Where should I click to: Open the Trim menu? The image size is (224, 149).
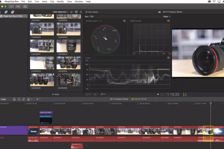pyautogui.click(x=37, y=2)
